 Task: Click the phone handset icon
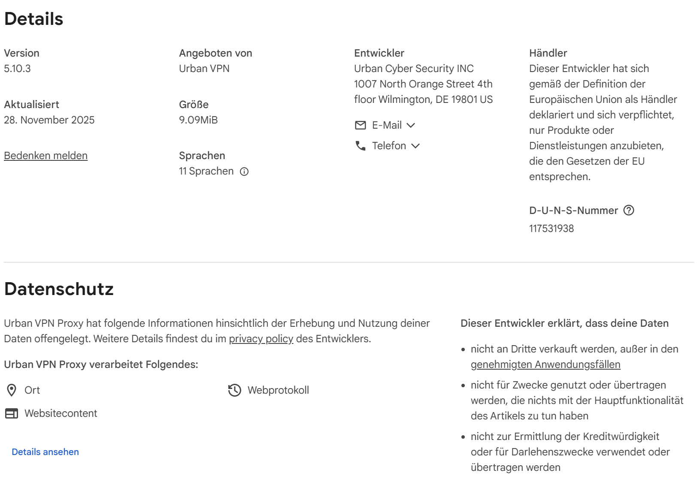point(361,146)
